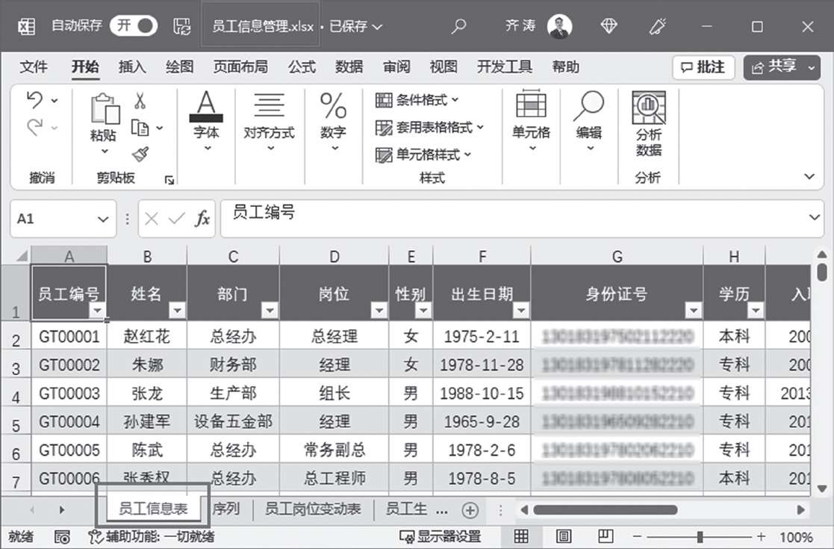Switch to Page Layout view in status bar
Viewport: 834px width, 549px height.
564,536
